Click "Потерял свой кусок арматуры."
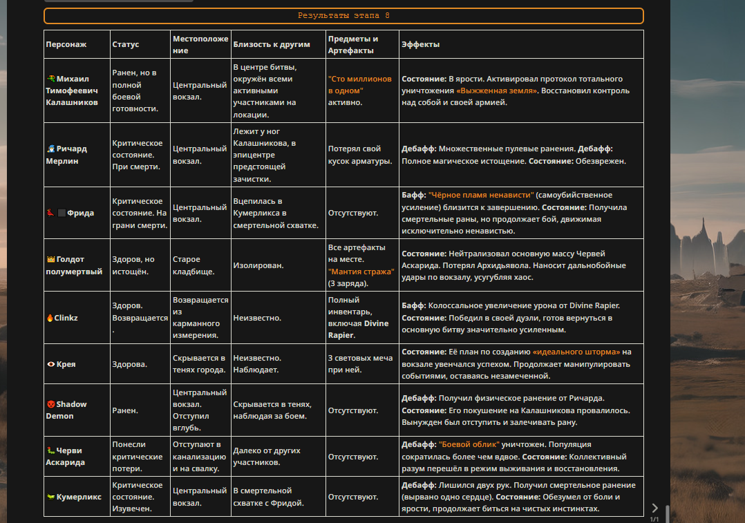 point(360,155)
